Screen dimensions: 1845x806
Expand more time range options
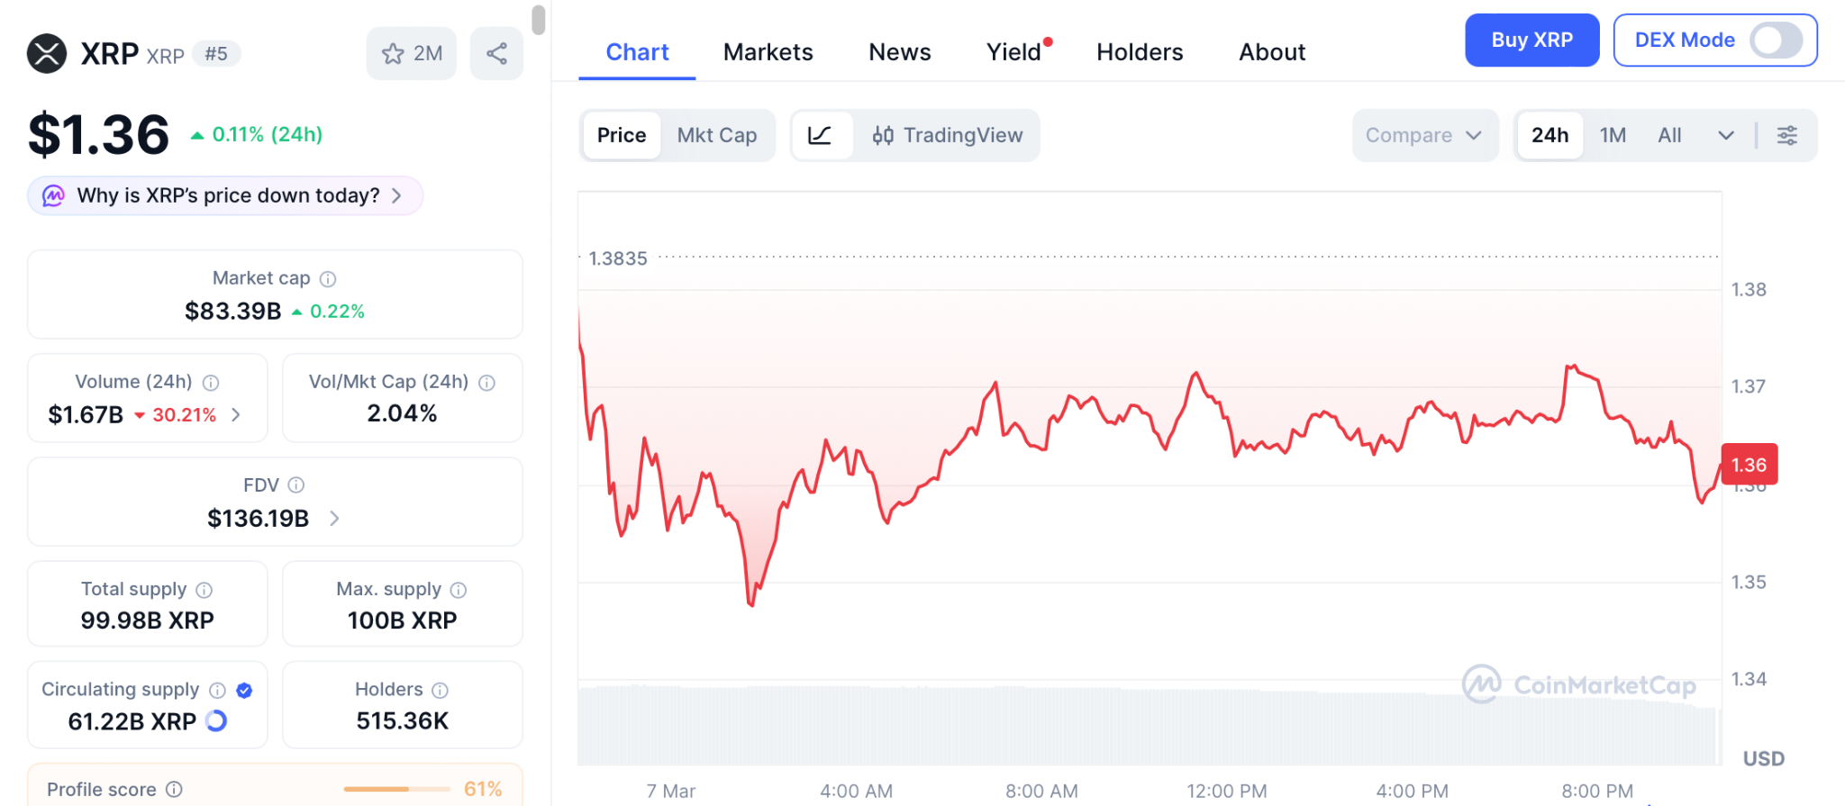tap(1725, 135)
